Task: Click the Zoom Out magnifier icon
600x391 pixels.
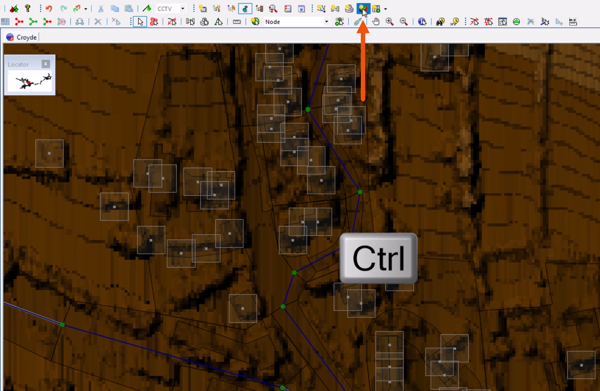Action: (403, 22)
